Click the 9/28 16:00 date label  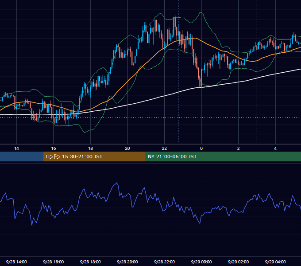coord(54,262)
